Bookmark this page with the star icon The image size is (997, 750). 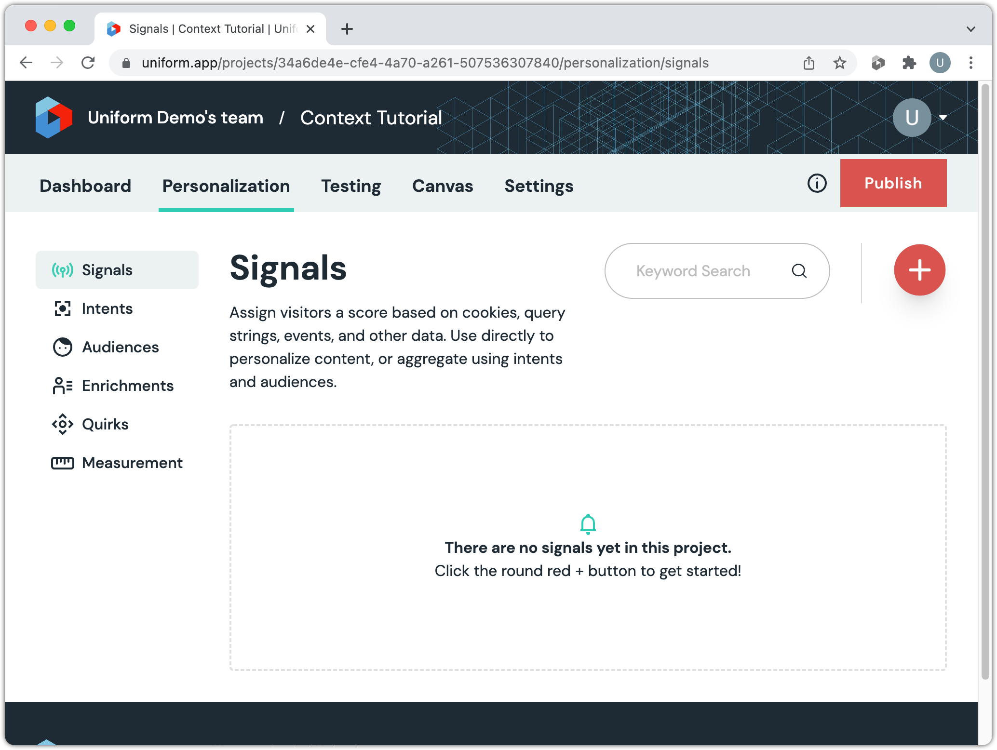pos(840,63)
